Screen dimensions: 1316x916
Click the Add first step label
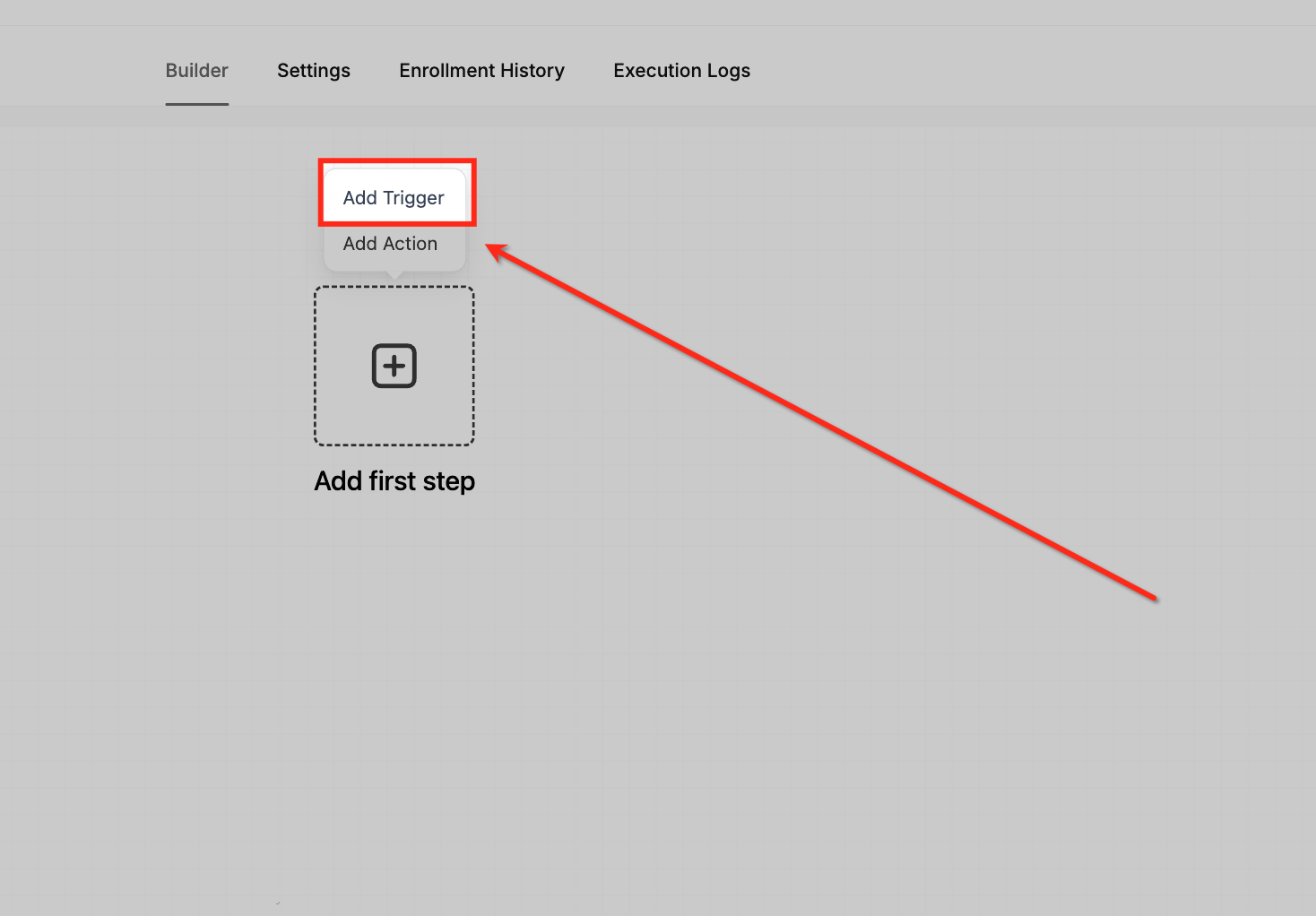coord(394,481)
